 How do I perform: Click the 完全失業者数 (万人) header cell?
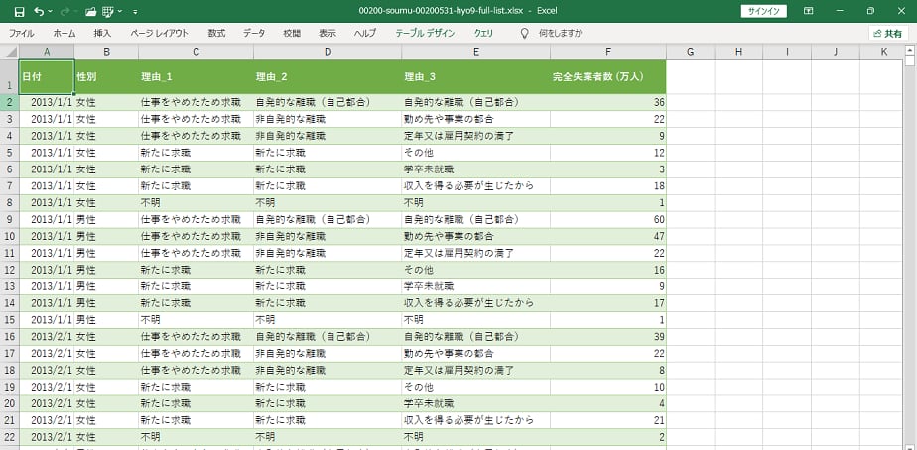click(608, 76)
